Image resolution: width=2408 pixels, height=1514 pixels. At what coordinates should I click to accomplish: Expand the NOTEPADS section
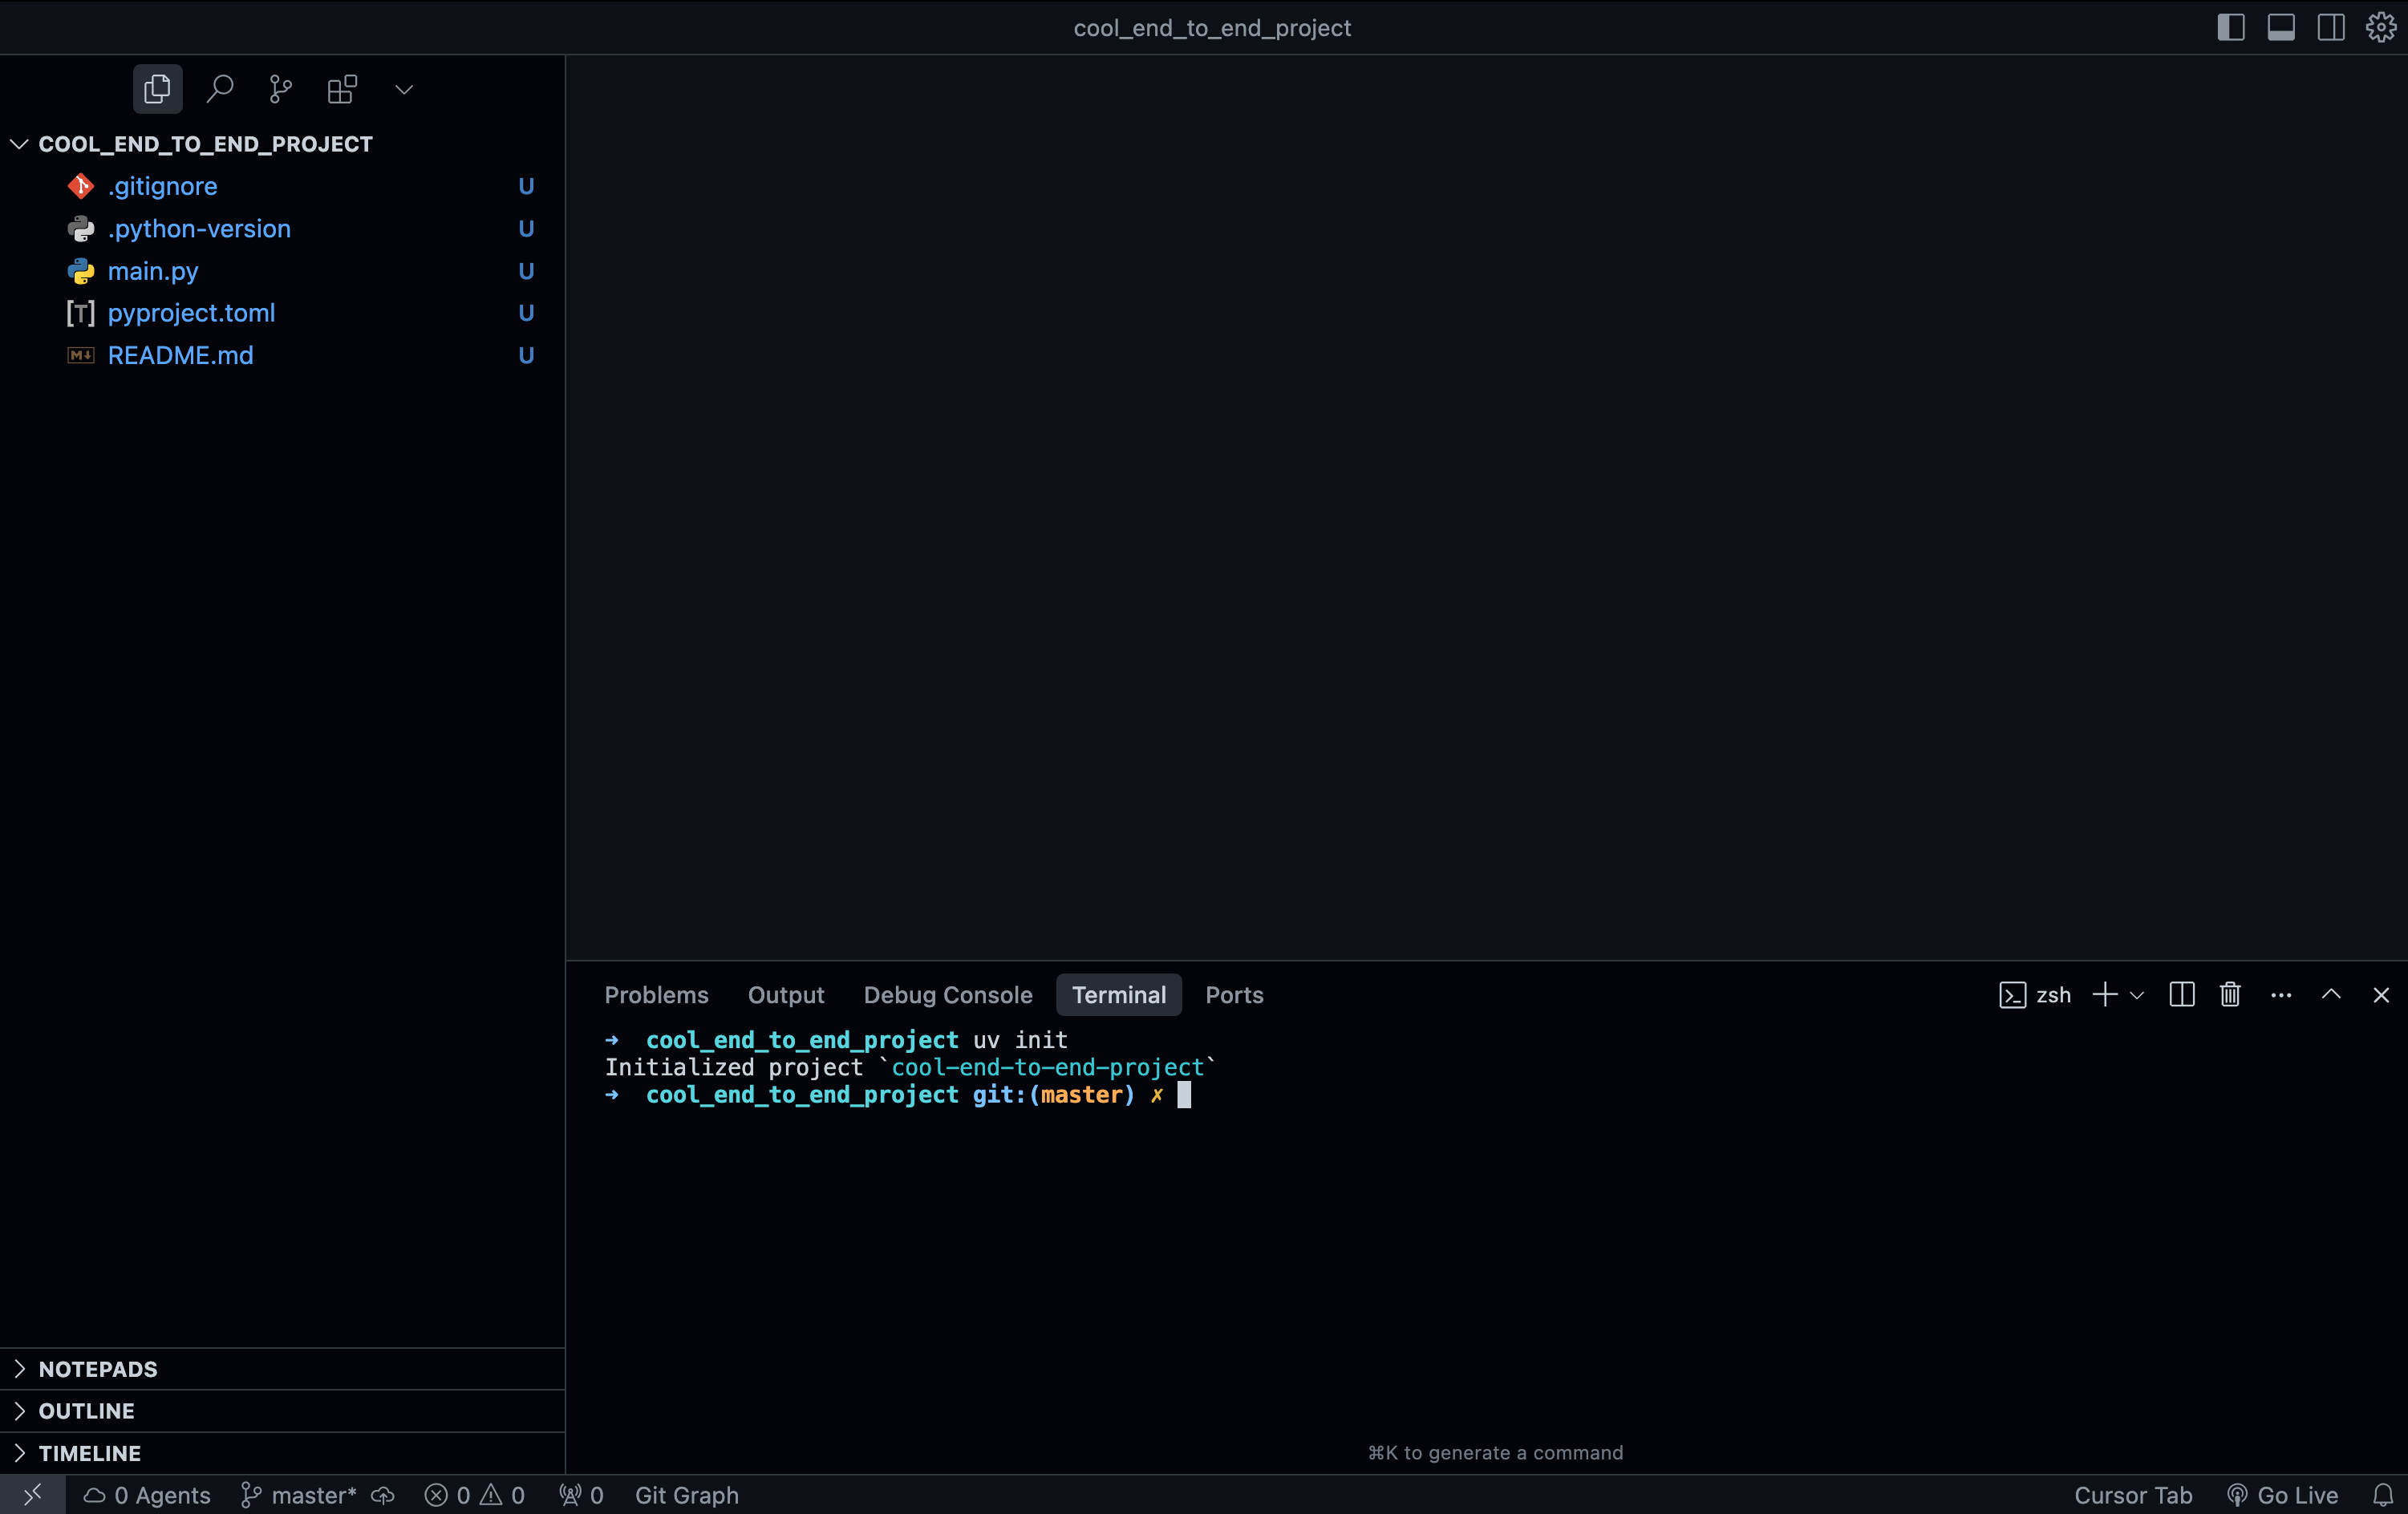(98, 1368)
